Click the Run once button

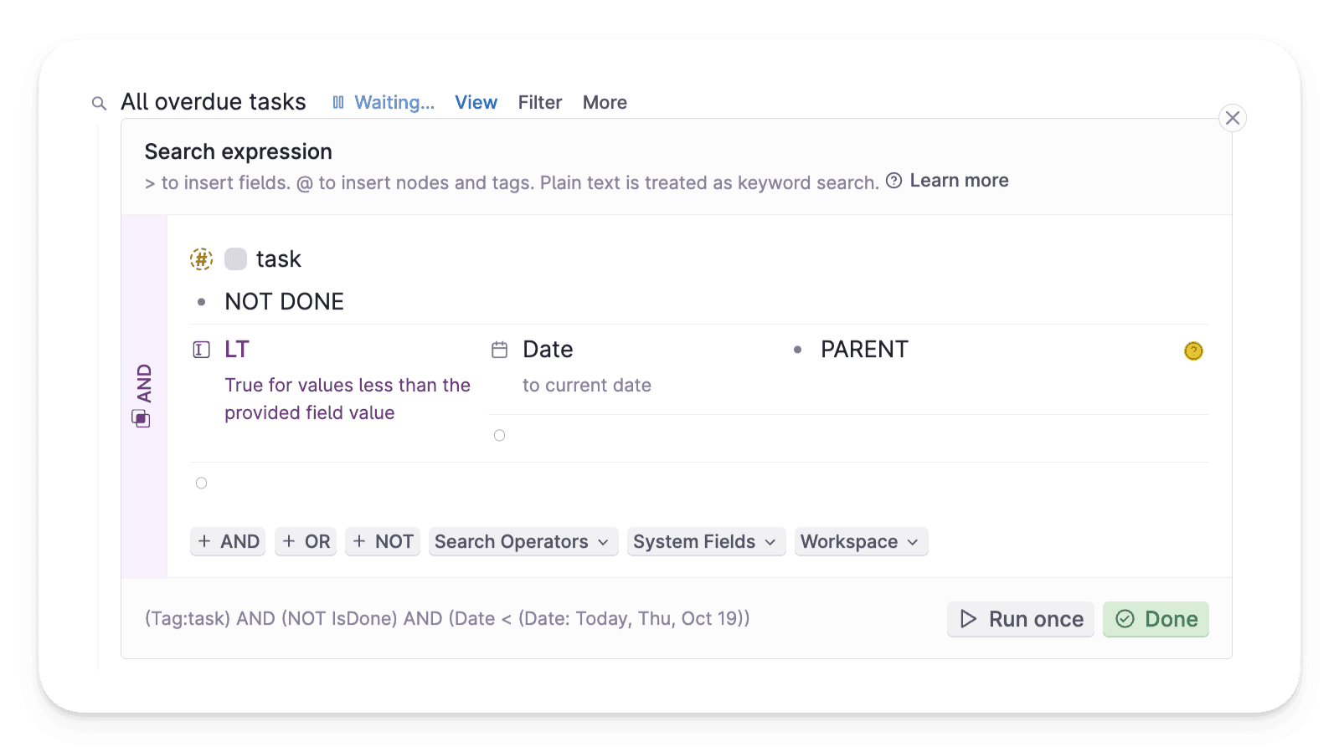tap(1021, 619)
